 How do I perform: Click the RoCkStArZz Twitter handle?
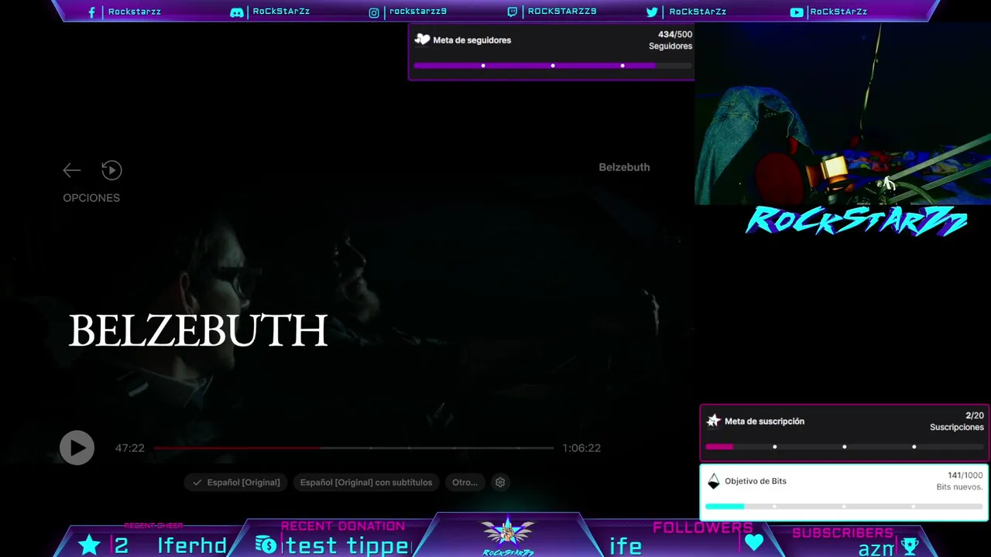[698, 12]
